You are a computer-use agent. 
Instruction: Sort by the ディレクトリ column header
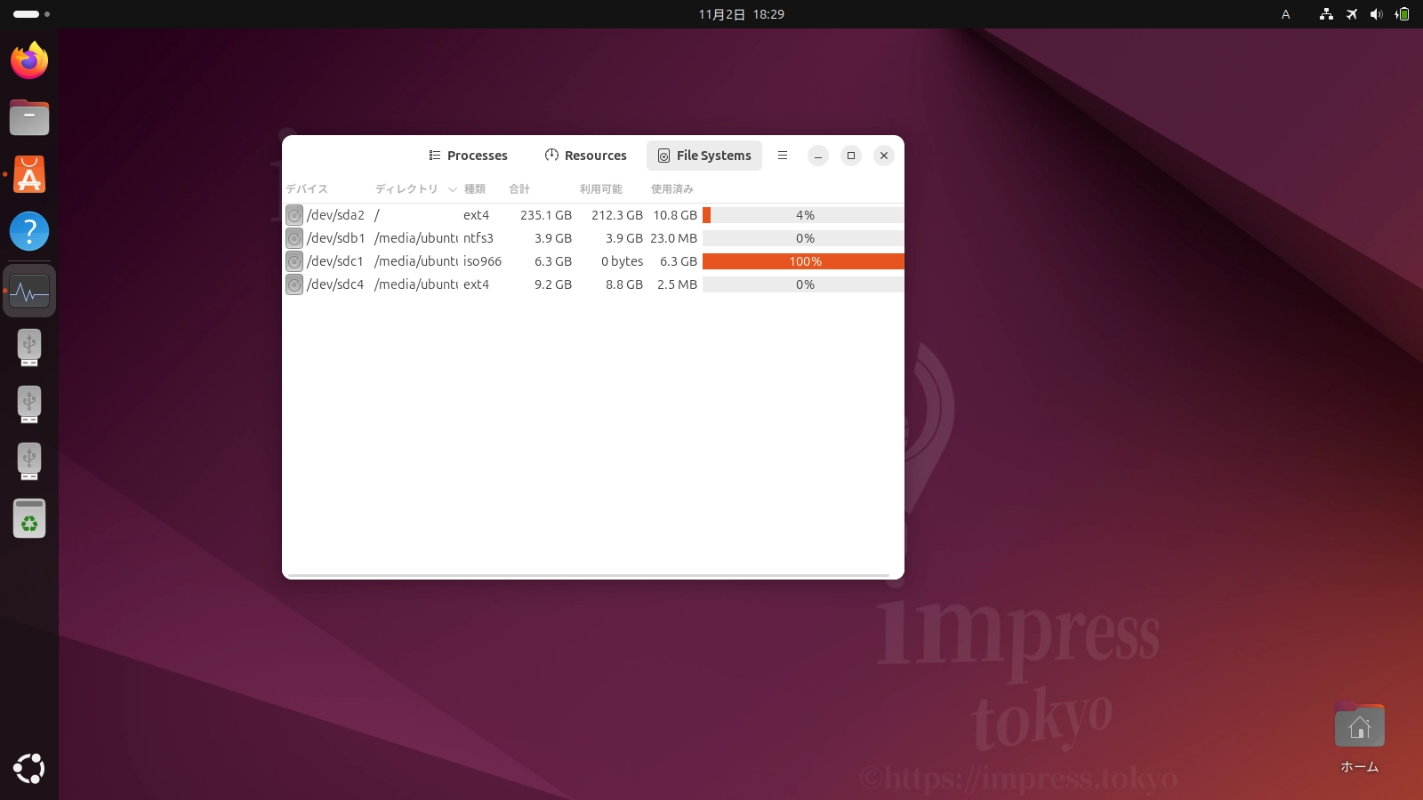[406, 189]
